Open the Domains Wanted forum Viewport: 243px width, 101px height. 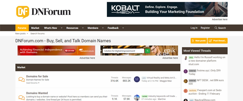37,93
